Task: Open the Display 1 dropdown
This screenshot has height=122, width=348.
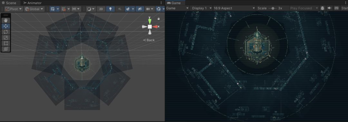Action: click(x=201, y=8)
